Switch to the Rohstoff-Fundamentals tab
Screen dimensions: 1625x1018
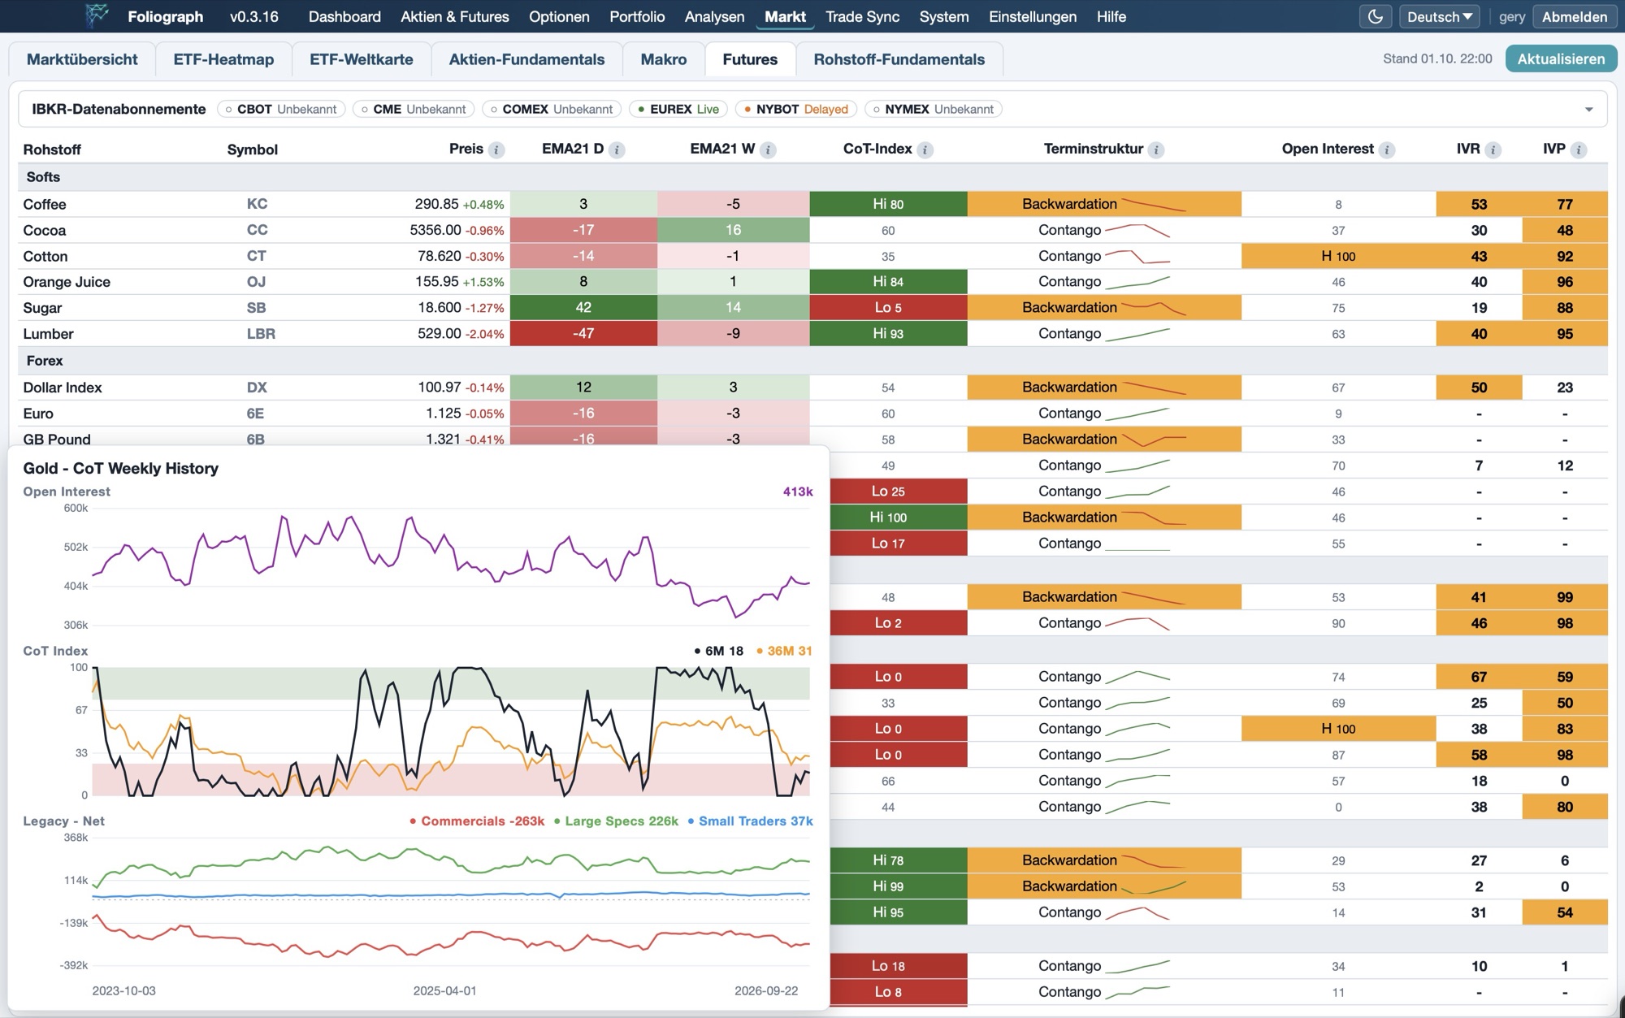click(899, 59)
